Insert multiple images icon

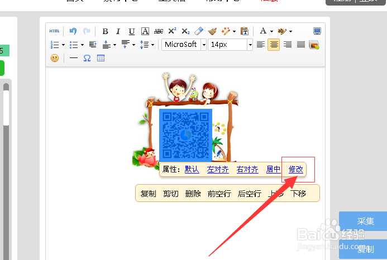(x=314, y=45)
